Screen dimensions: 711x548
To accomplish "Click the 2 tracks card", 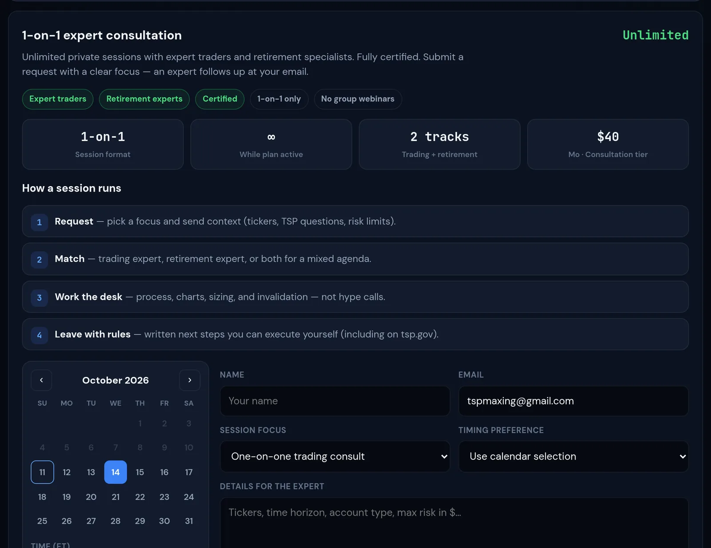I will click(439, 144).
